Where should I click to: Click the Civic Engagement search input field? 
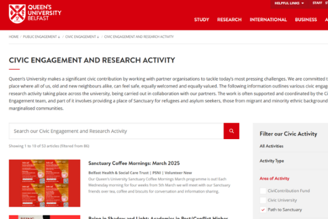[x=116, y=131]
